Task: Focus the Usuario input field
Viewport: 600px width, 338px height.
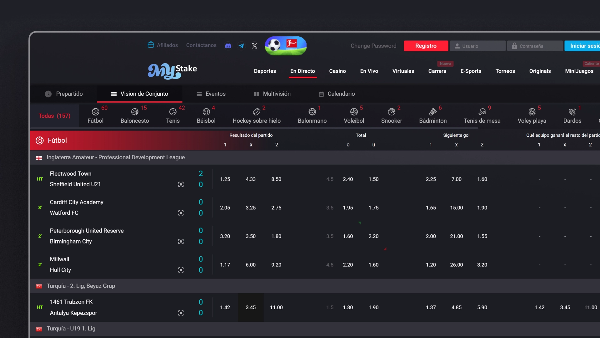Action: pos(477,46)
